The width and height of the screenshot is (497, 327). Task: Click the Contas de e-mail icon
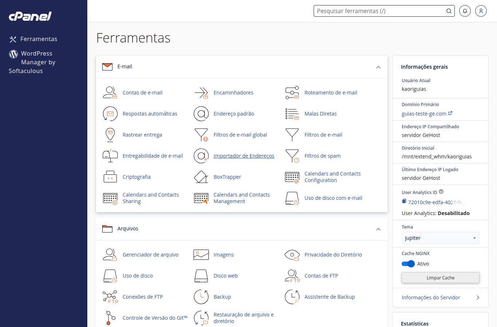[110, 93]
